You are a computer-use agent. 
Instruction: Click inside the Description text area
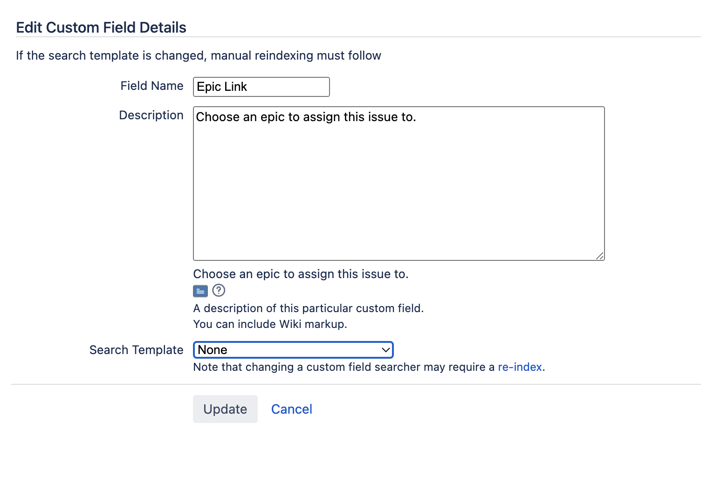click(x=399, y=184)
